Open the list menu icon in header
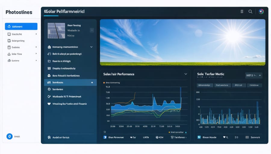Screen dimensions: 271x154 tap(242, 11)
